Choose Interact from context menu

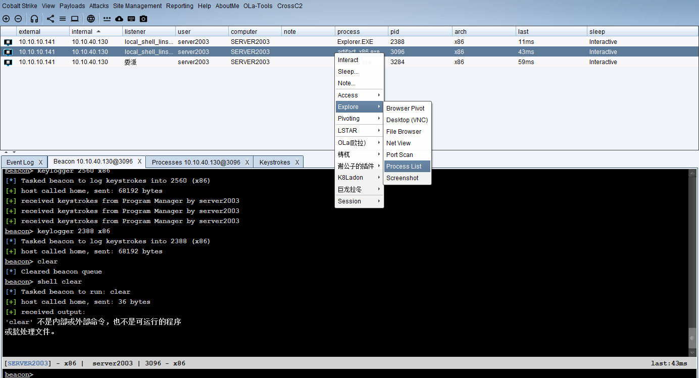tap(359, 60)
